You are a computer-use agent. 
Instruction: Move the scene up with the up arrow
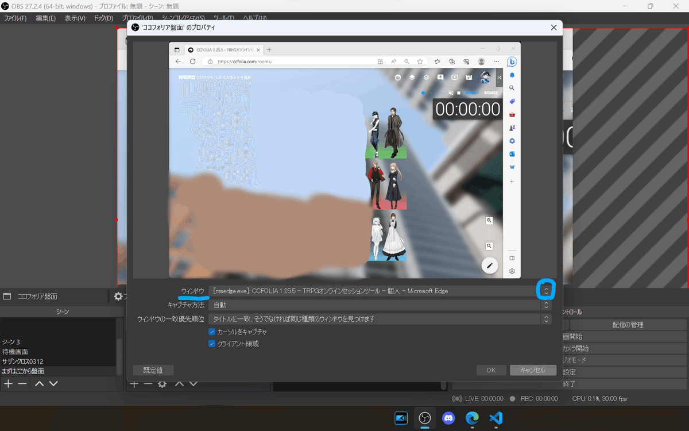point(39,383)
